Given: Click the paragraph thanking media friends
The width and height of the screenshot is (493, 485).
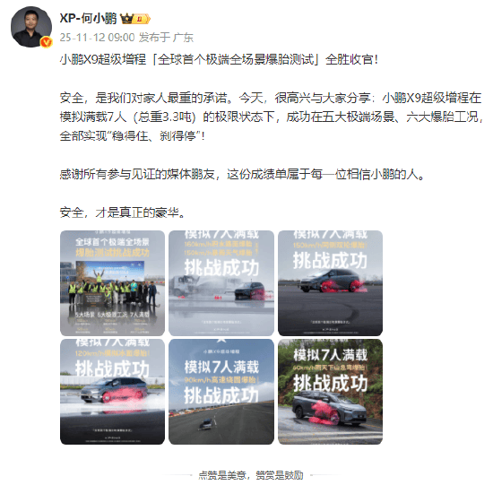Looking at the screenshot, I should click(242, 174).
